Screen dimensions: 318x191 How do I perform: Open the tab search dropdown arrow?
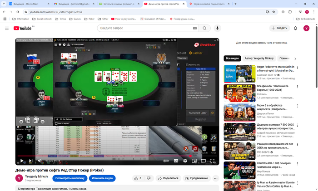tap(4, 4)
